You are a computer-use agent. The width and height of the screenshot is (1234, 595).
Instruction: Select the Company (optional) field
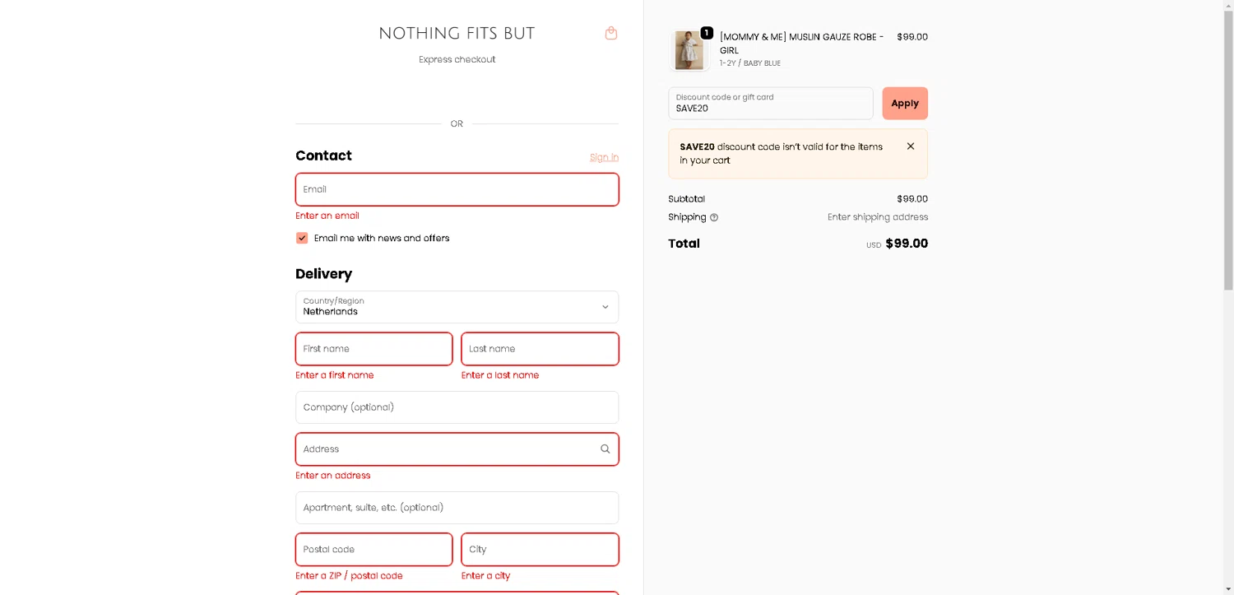457,407
